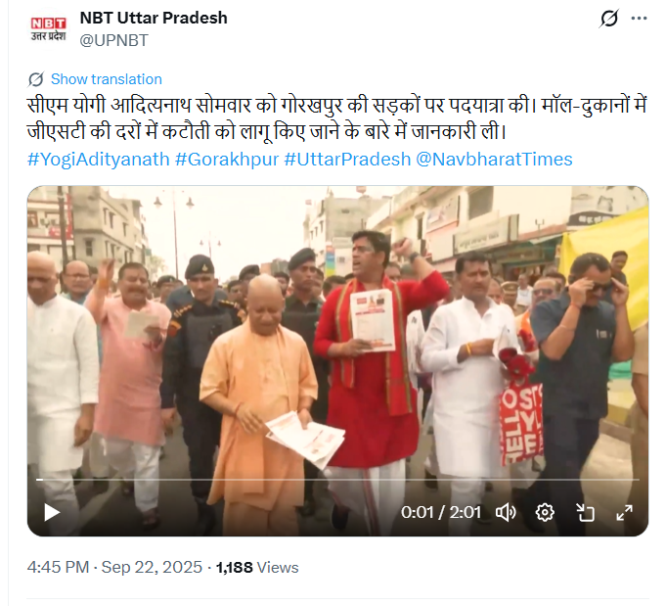
Task: Click the NBT Uttar Pradesh profile avatar
Action: pyautogui.click(x=49, y=29)
